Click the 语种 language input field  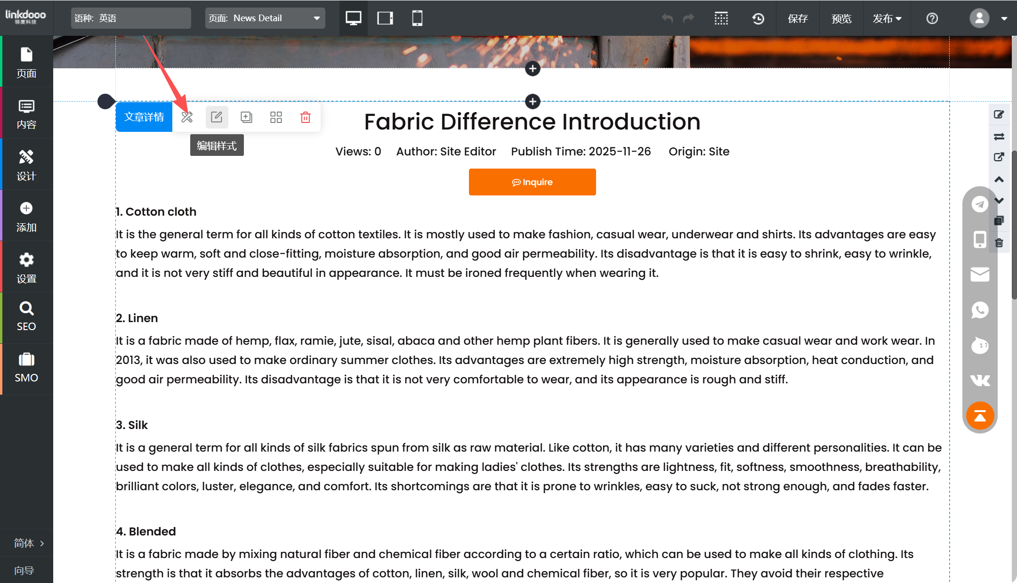click(131, 18)
